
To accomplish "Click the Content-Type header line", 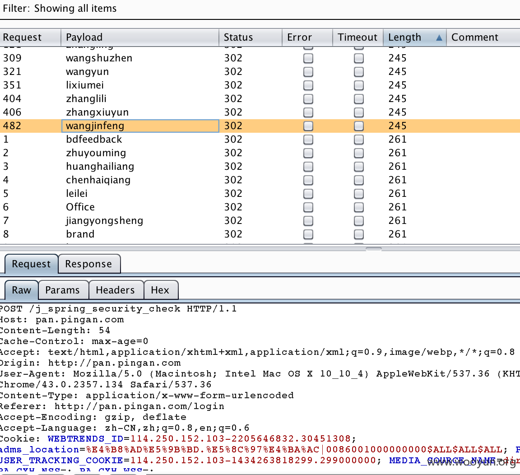I will [147, 396].
